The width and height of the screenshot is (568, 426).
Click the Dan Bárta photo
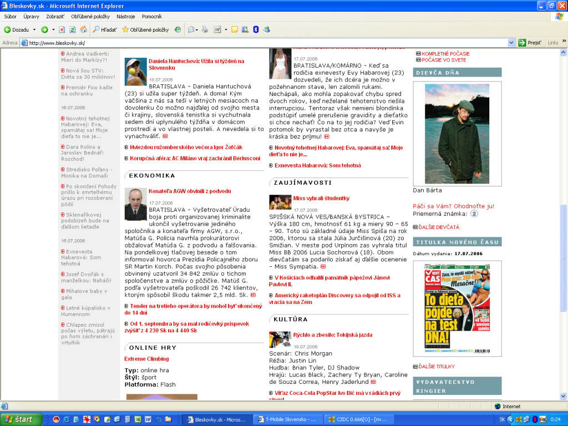click(x=457, y=134)
